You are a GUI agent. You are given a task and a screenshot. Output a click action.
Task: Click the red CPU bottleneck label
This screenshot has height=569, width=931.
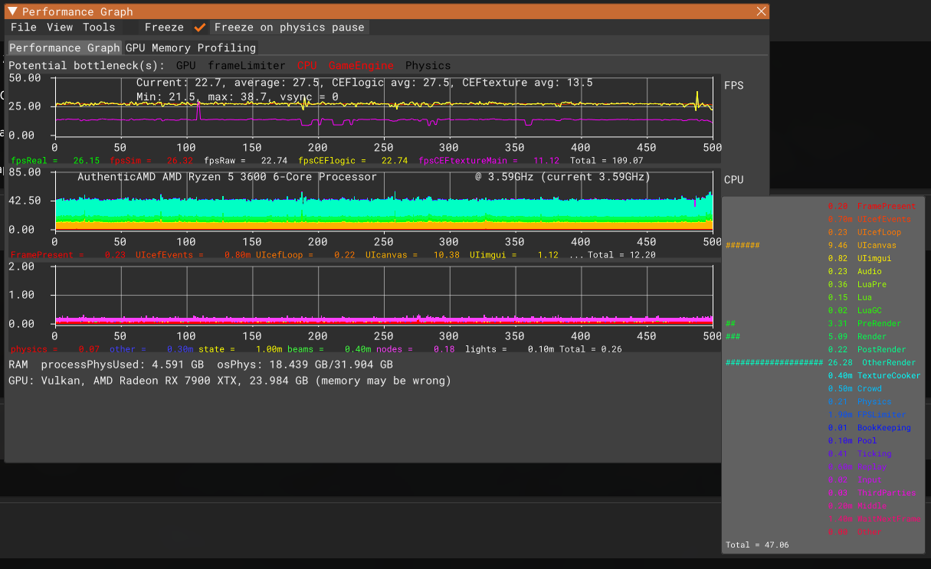pyautogui.click(x=307, y=66)
